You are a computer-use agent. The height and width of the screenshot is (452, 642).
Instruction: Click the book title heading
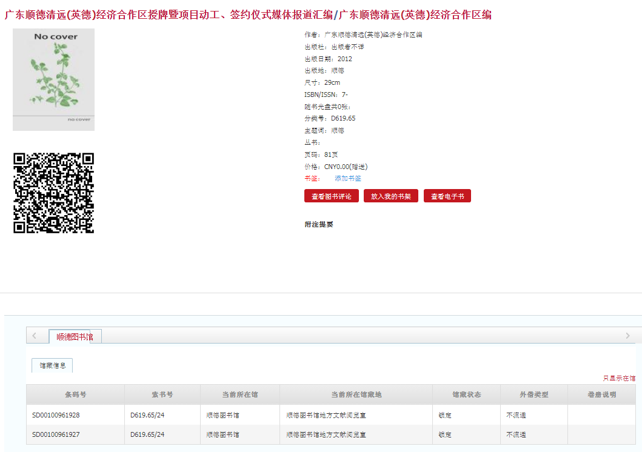coord(248,15)
